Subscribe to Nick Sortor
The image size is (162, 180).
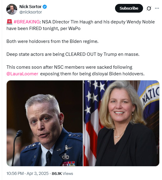[129, 8]
